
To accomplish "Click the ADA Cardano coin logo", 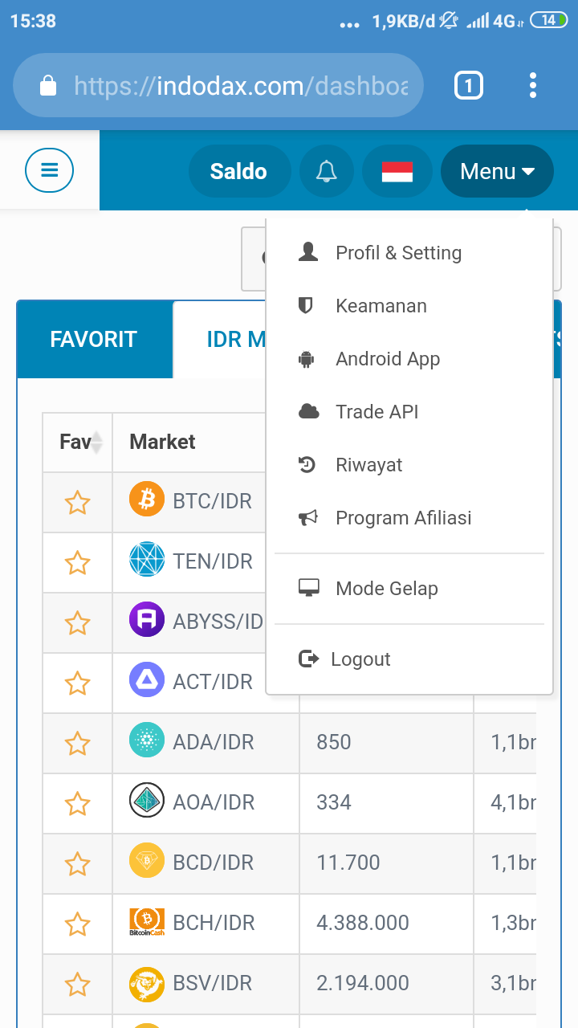I will coord(147,740).
